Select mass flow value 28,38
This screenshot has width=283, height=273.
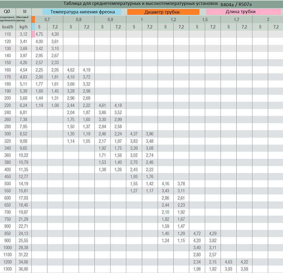(23, 248)
